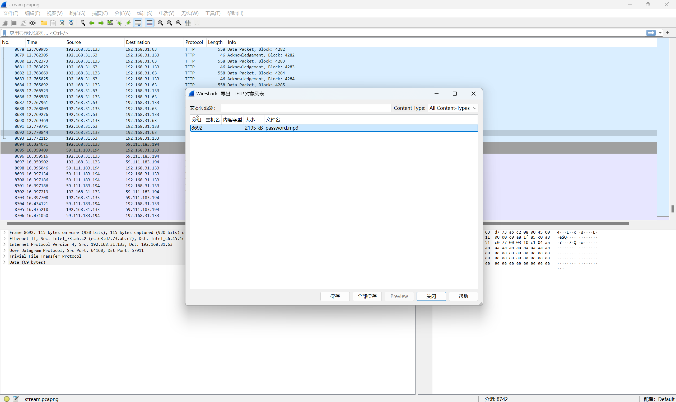This screenshot has width=676, height=402.
Task: Click the expert information circle in status bar
Action: [x=7, y=399]
